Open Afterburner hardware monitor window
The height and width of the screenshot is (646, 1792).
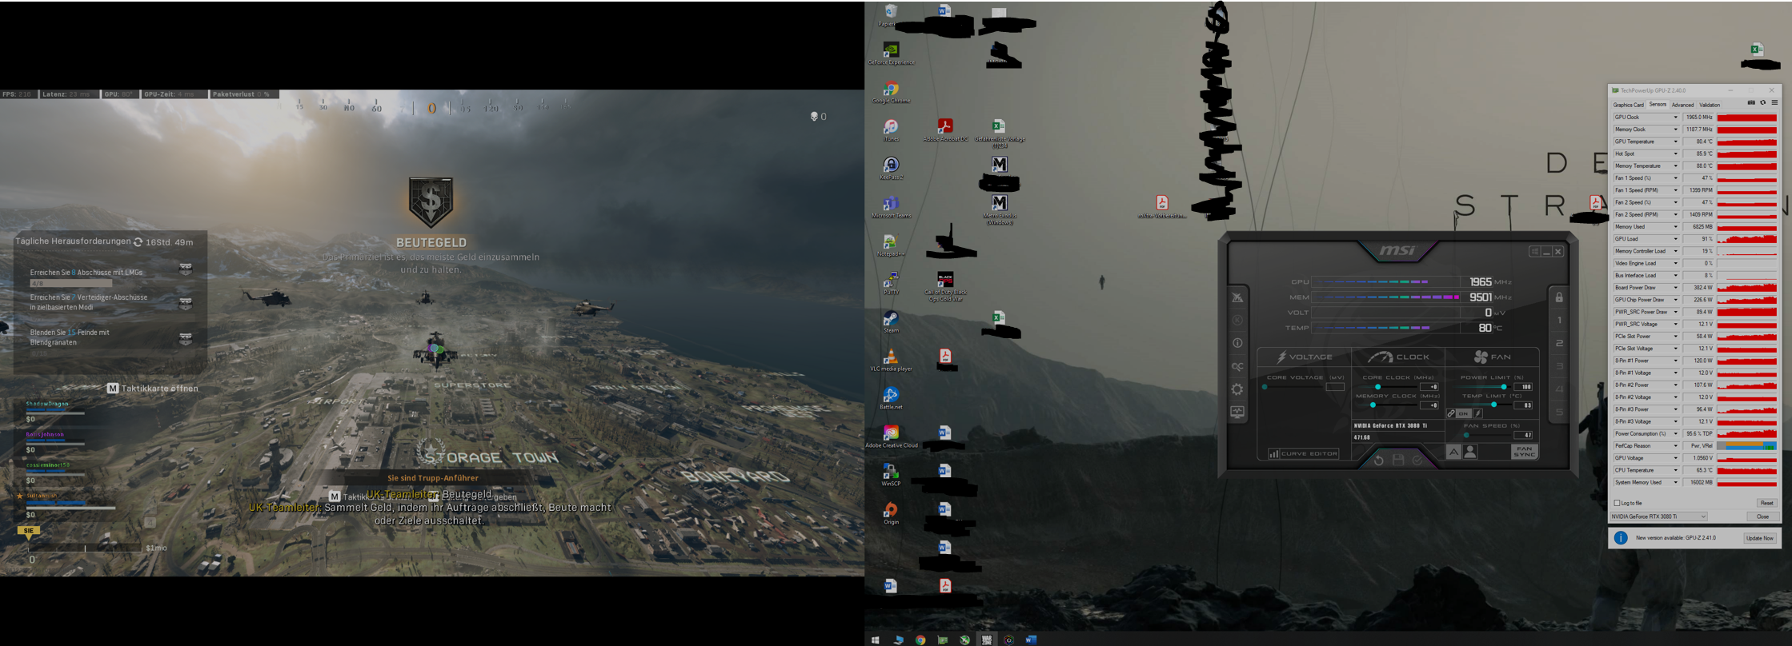coord(1237,412)
